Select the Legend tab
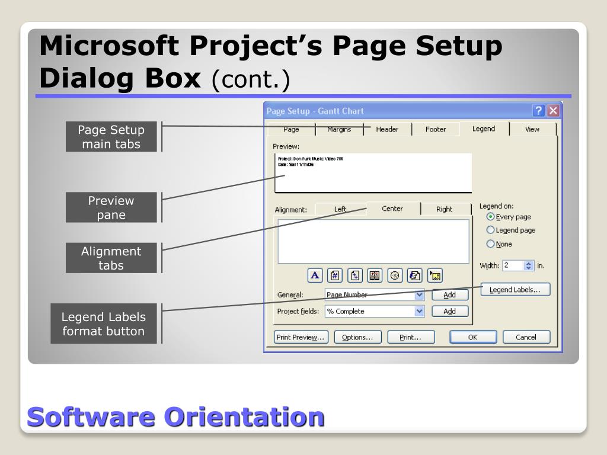This screenshot has width=607, height=455. [x=484, y=129]
